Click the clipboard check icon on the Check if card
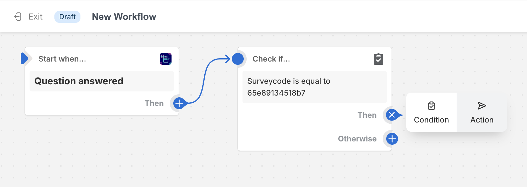Viewport: 527px width, 187px height. tap(379, 59)
